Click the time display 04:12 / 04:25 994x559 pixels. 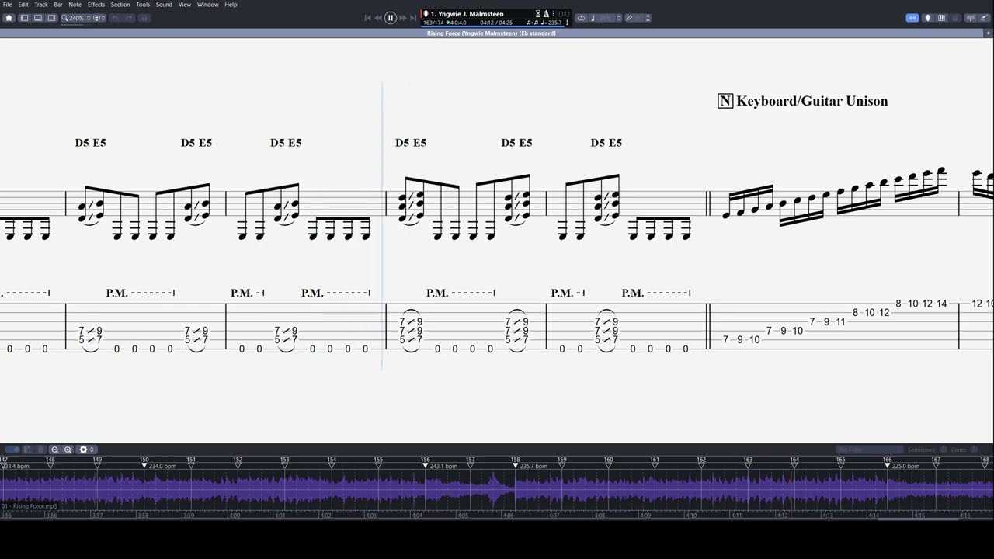496,23
